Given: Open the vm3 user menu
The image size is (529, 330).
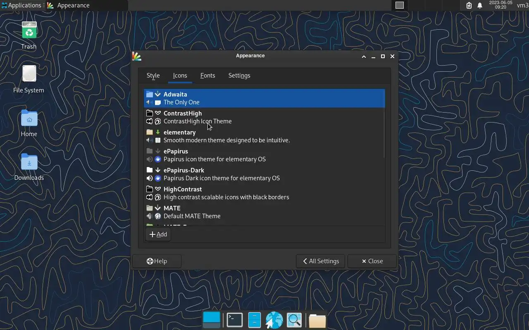Looking at the screenshot, I should (522, 5).
